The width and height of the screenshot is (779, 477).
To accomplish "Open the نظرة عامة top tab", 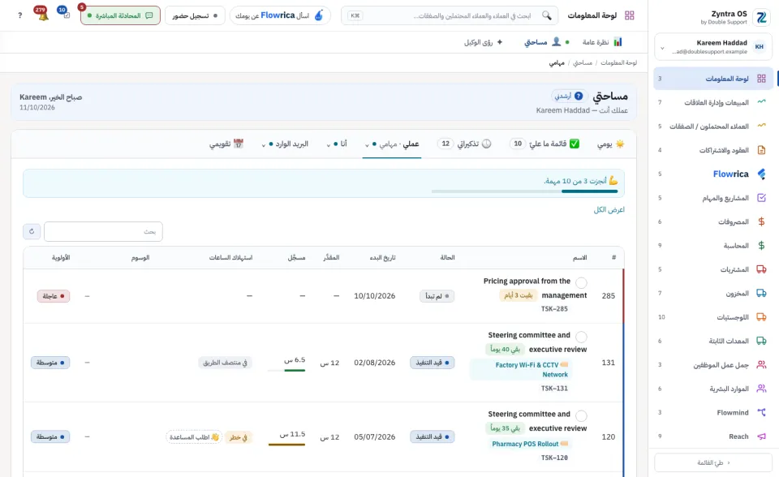I will 602,42.
